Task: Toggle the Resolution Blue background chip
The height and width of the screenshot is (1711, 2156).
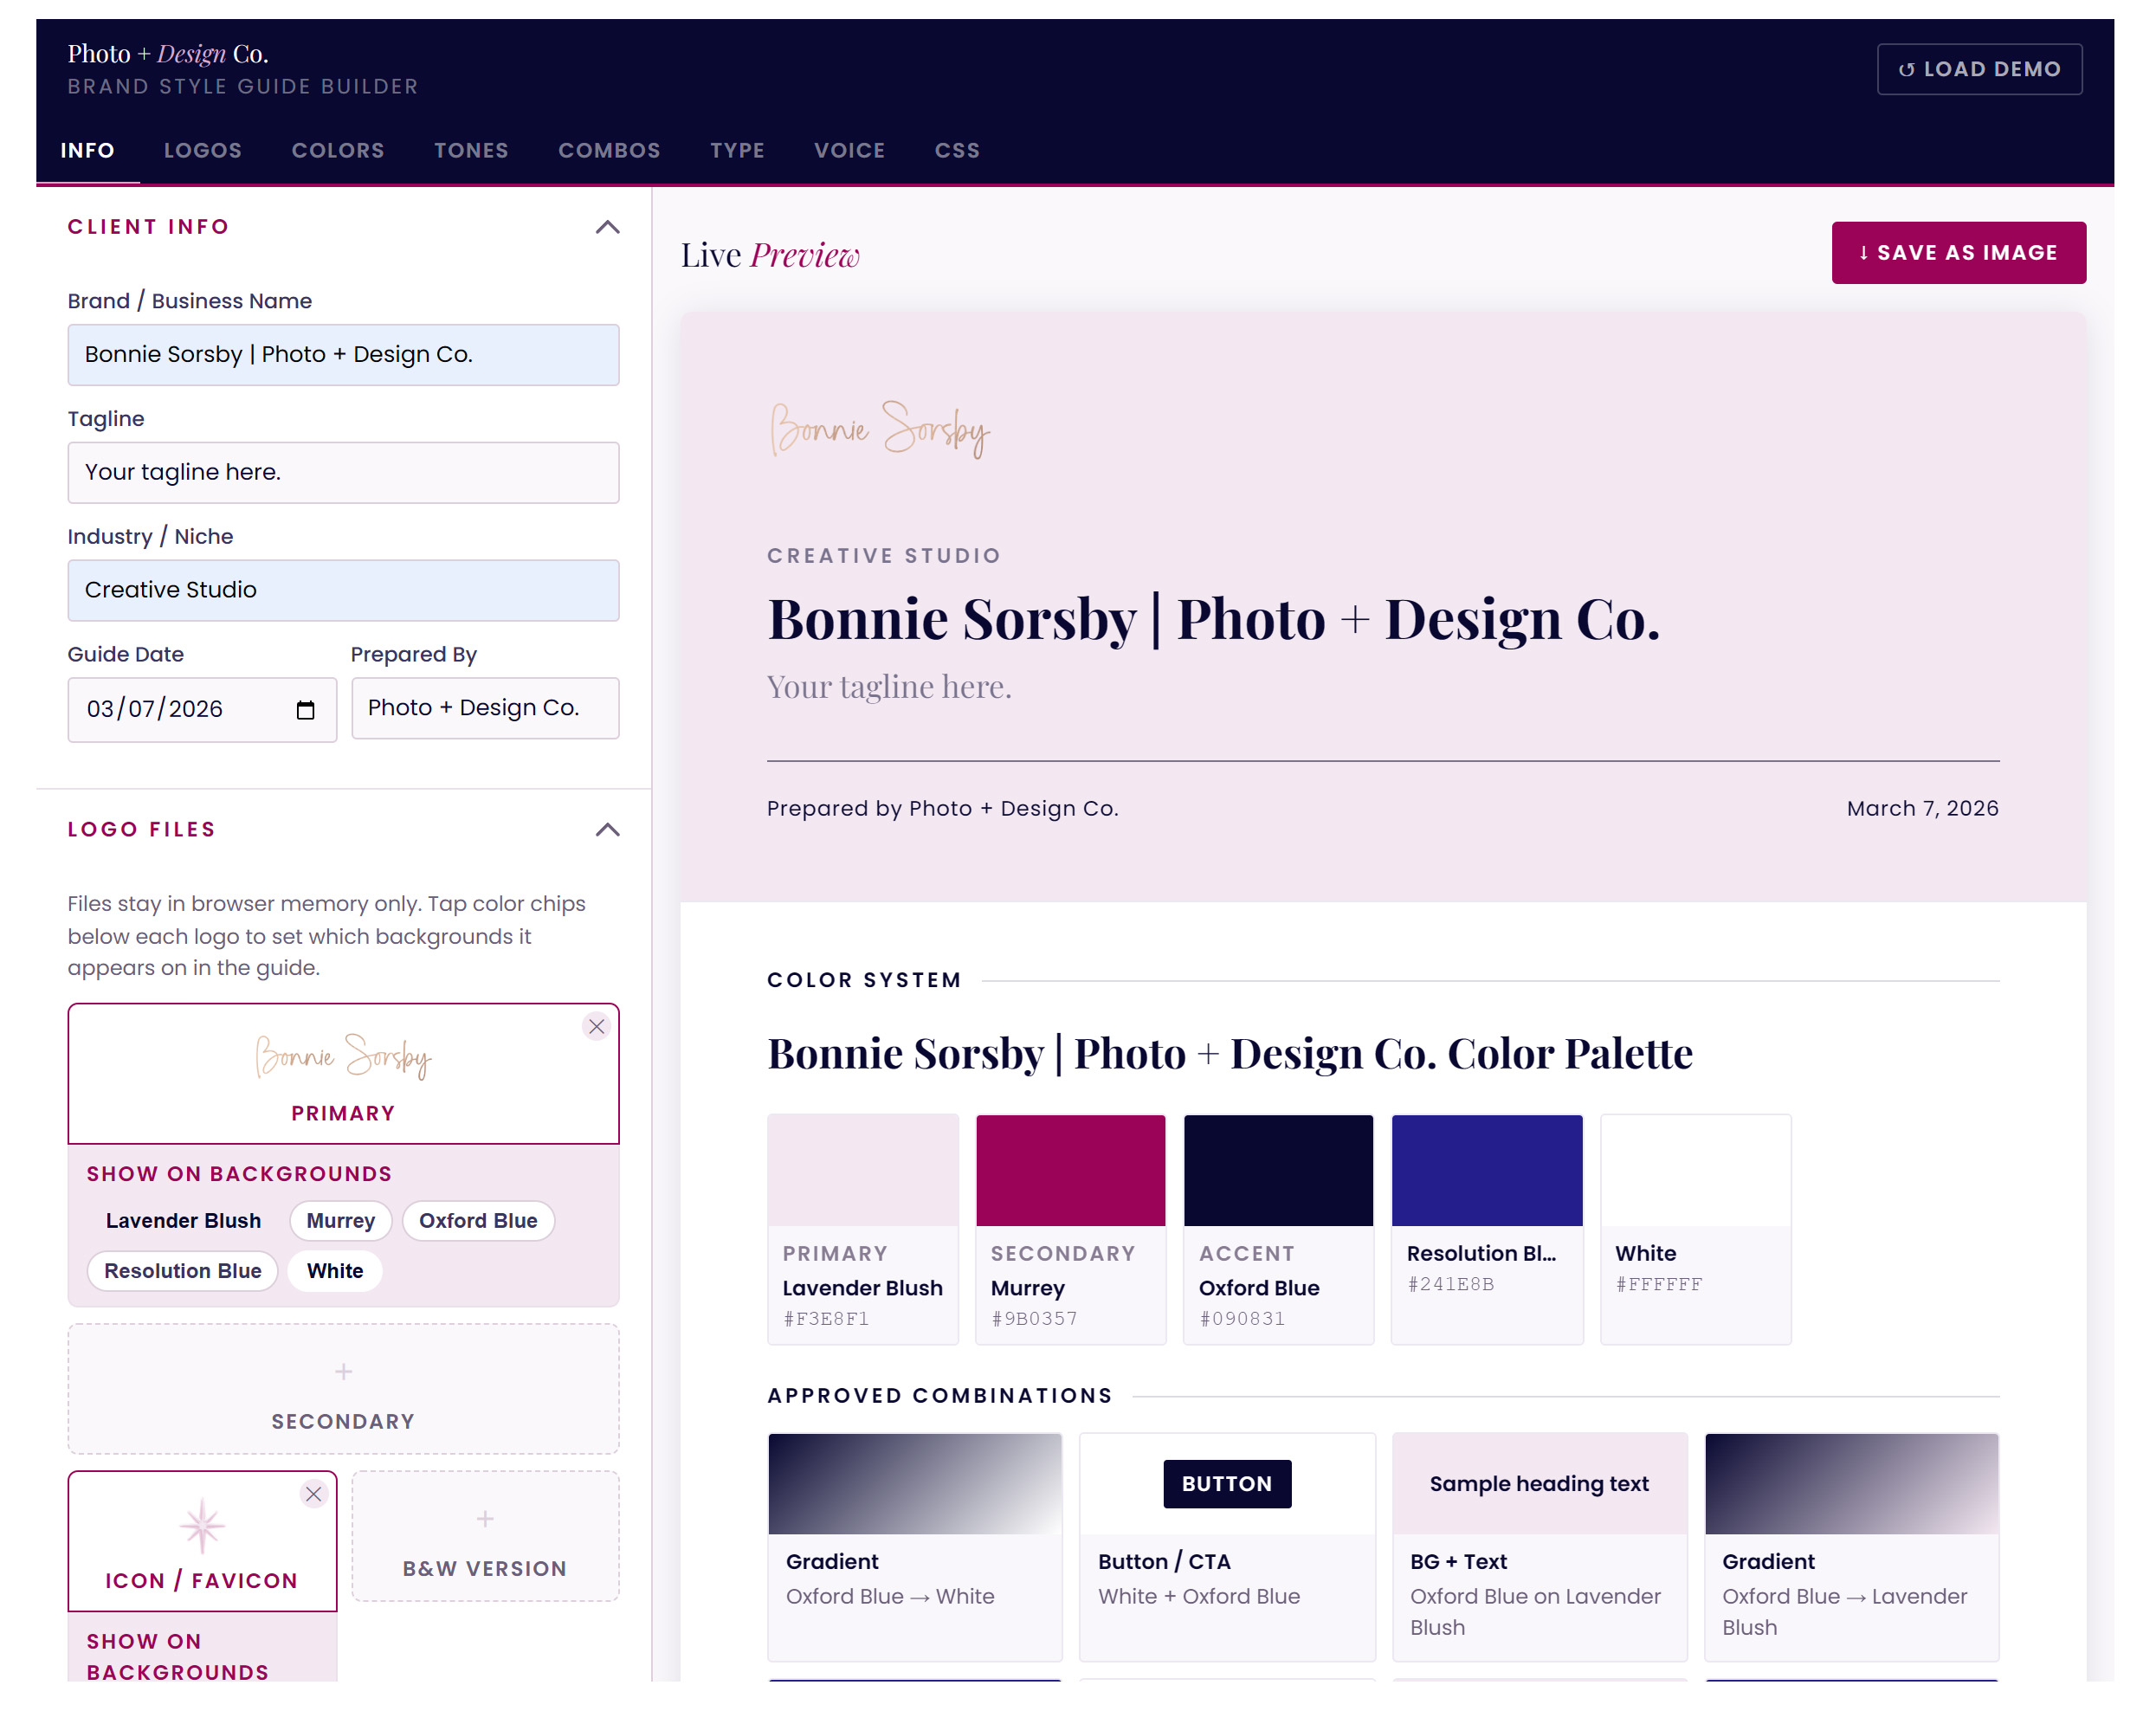Action: point(183,1270)
